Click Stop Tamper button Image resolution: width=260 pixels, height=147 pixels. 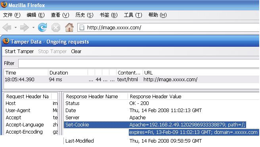click(x=52, y=52)
